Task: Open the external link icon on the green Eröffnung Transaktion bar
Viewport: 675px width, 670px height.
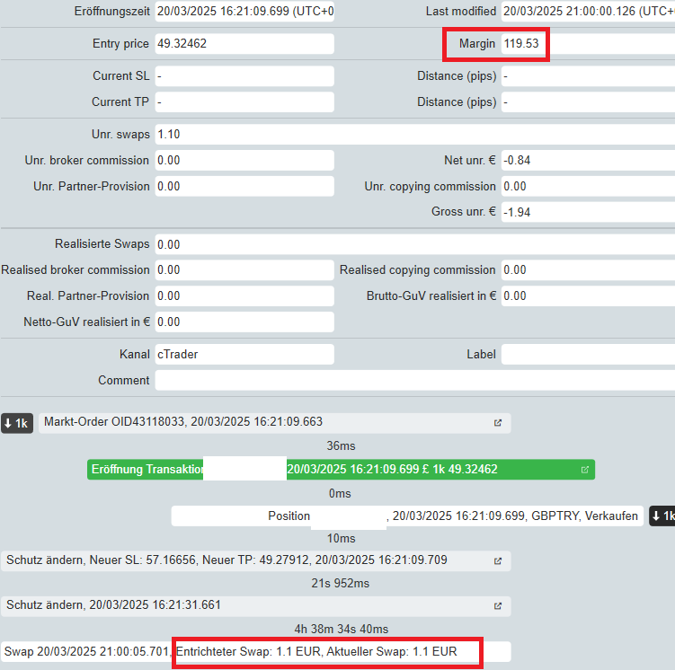Action: 584,470
